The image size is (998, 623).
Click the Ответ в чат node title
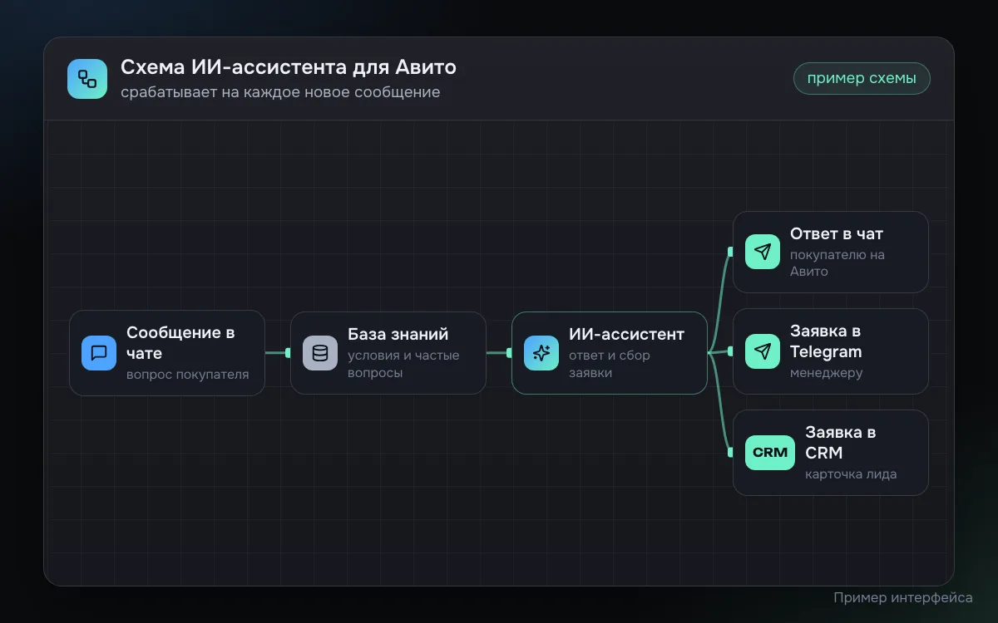coord(837,233)
